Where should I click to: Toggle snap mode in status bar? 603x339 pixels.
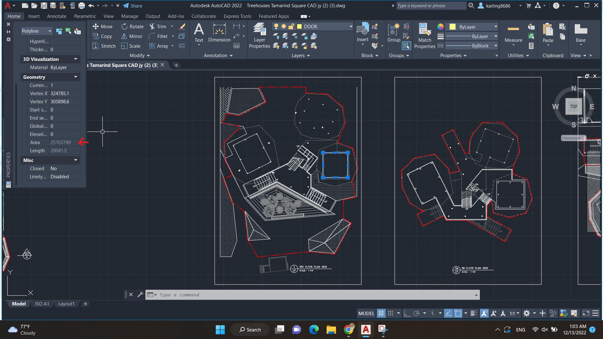pos(390,313)
